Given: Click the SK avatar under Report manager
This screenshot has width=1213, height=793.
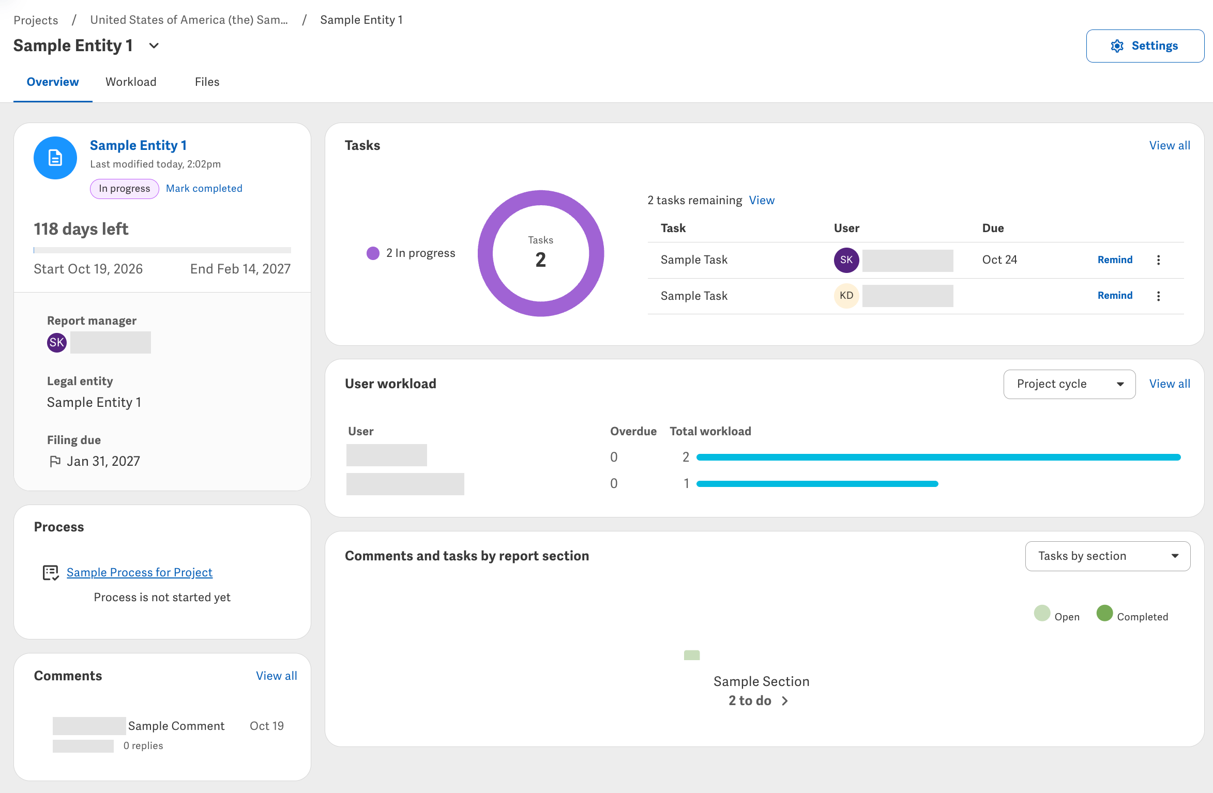Looking at the screenshot, I should coord(57,342).
